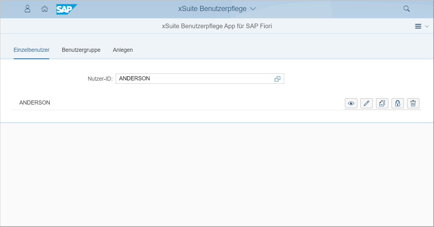Open the hamburger menu icon
This screenshot has height=227, width=434.
418,26
